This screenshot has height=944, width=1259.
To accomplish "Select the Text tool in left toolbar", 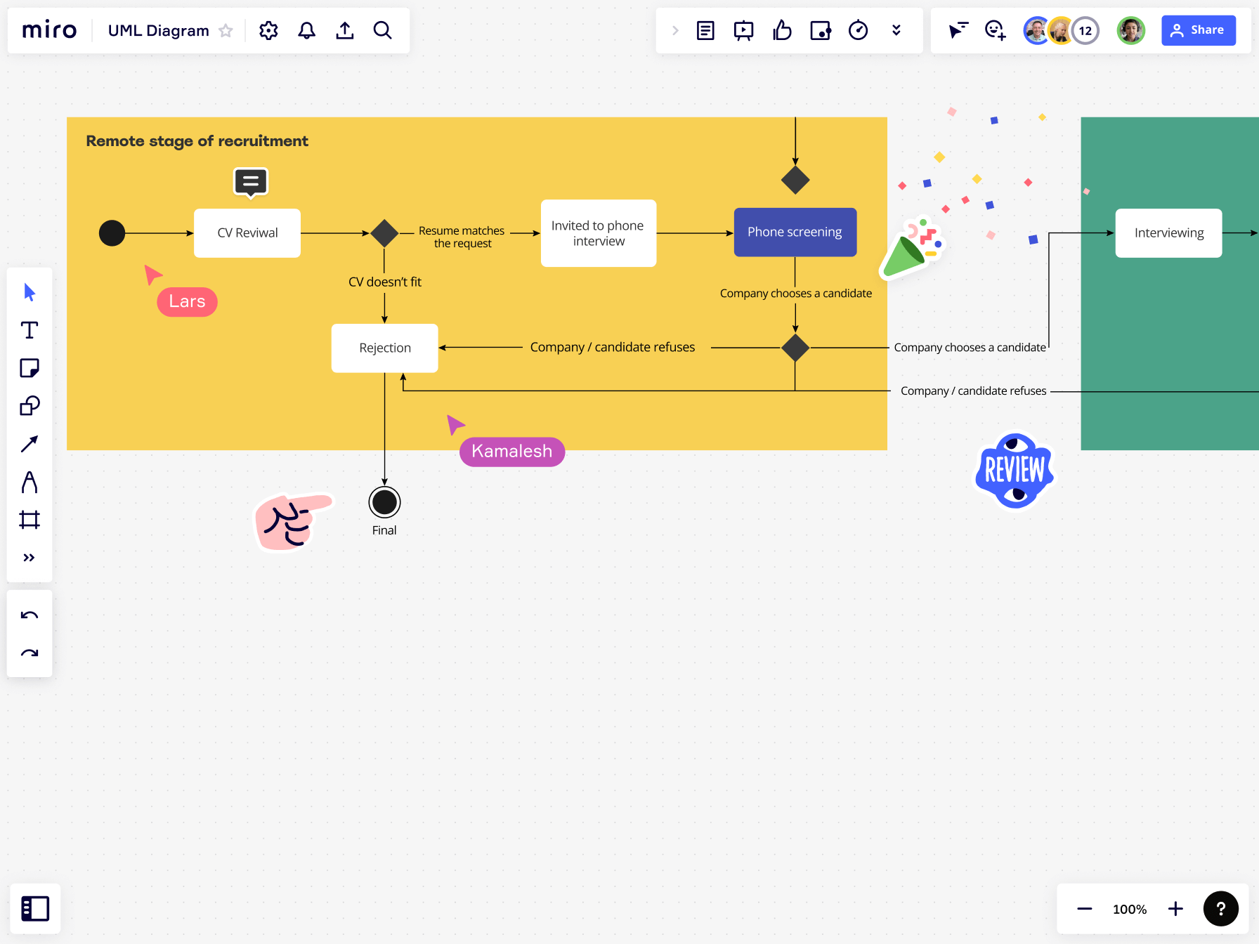I will [x=30, y=330].
